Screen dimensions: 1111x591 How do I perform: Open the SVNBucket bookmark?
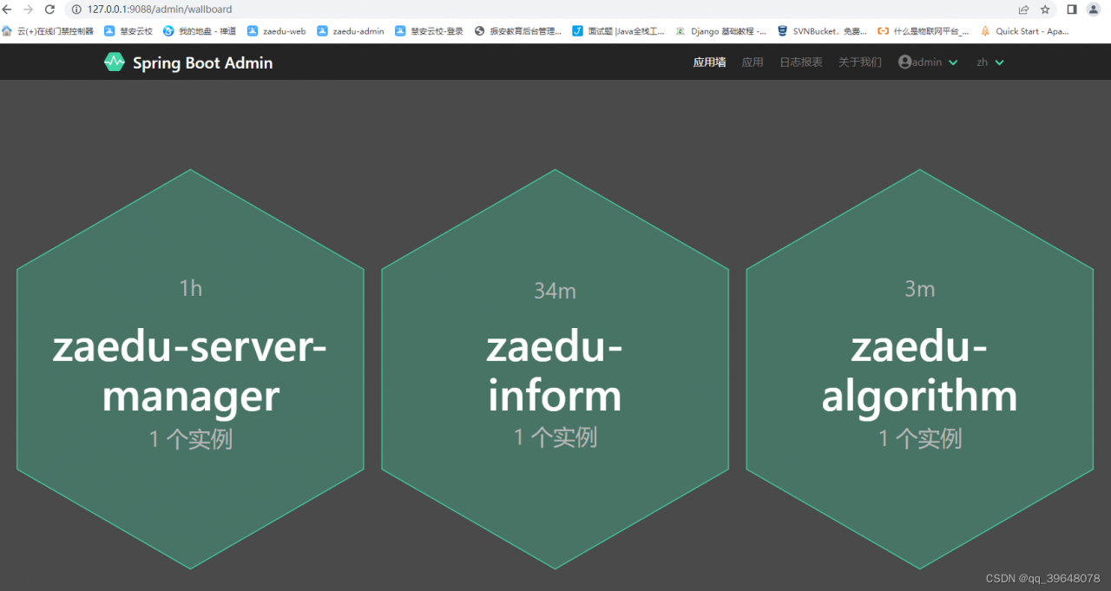pos(822,31)
